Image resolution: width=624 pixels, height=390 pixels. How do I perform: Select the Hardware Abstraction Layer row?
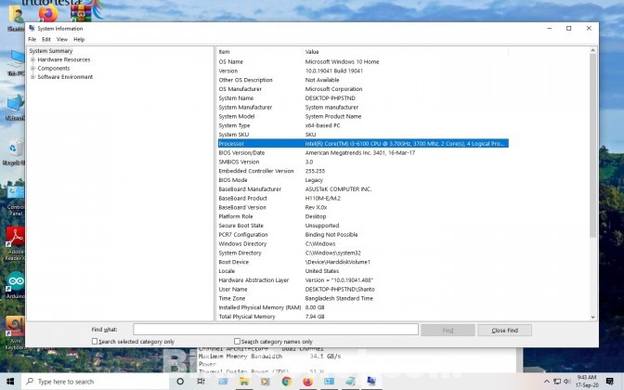click(363, 280)
